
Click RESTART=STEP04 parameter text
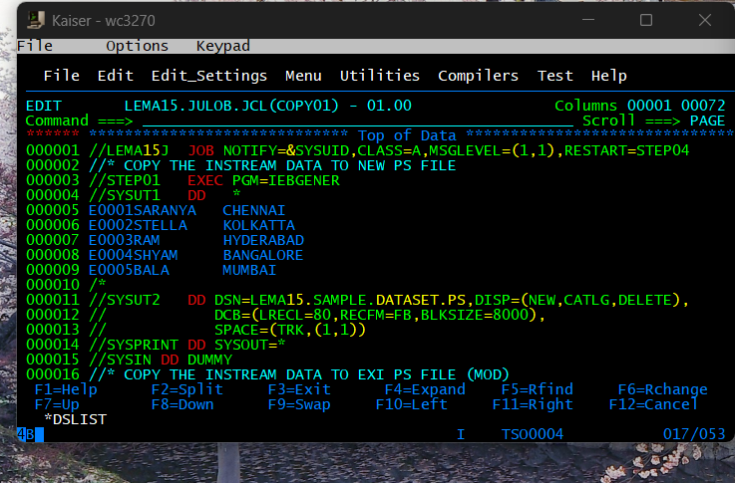click(626, 150)
